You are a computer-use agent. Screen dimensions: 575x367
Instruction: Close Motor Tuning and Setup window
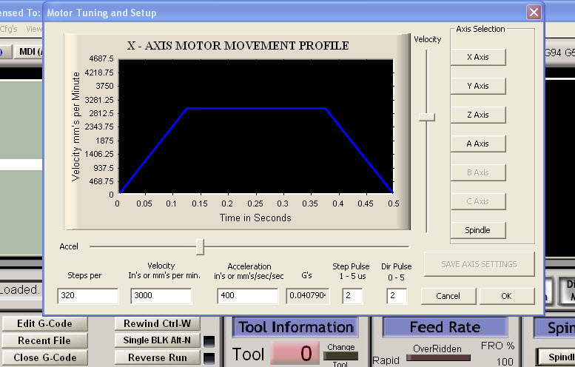point(534,13)
